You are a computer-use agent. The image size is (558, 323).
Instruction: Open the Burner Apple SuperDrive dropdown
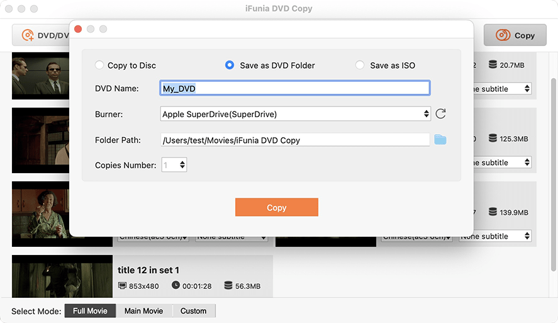pyautogui.click(x=295, y=114)
